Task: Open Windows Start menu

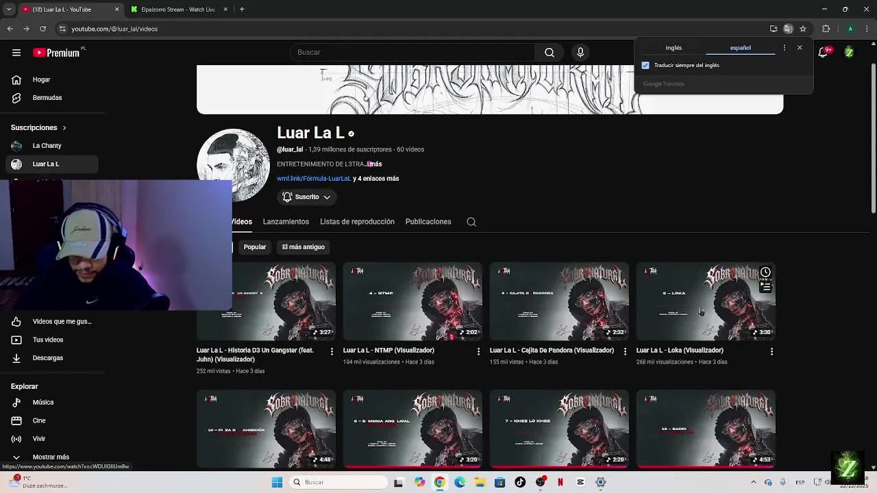Action: 277,482
